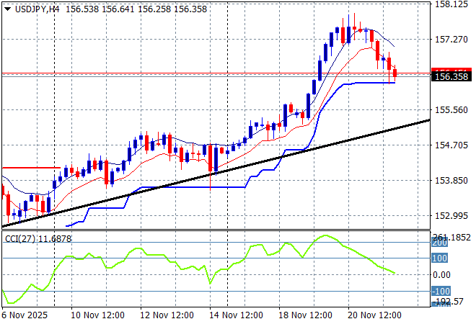Click the latest red candlestick at right
Image resolution: width=476 pixels, height=324 pixels.
click(x=395, y=73)
